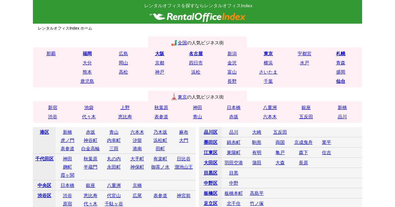Open the 足立区 ward heading link
Image resolution: width=395 pixels, height=207 pixels.
coord(211,203)
